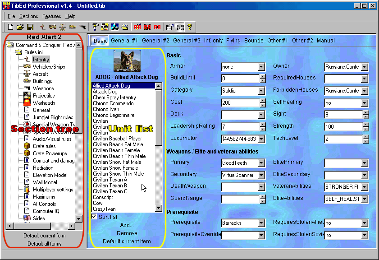Open the Sections menu
The image size is (379, 260).
28,16
